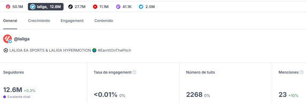Open the Engagement tab
This screenshot has width=307, height=103.
(x=72, y=21)
